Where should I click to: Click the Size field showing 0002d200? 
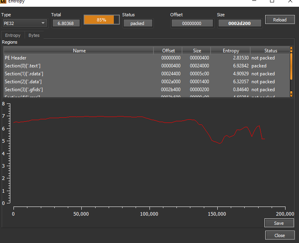[x=240, y=23]
